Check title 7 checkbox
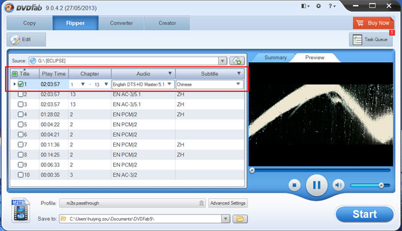The width and height of the screenshot is (402, 231). [20, 145]
